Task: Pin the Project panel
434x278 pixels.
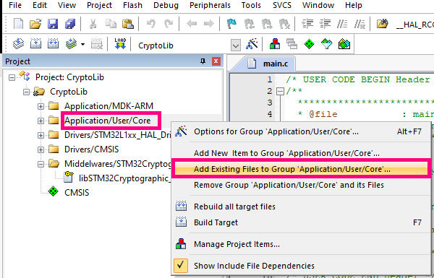Action: pyautogui.click(x=203, y=61)
